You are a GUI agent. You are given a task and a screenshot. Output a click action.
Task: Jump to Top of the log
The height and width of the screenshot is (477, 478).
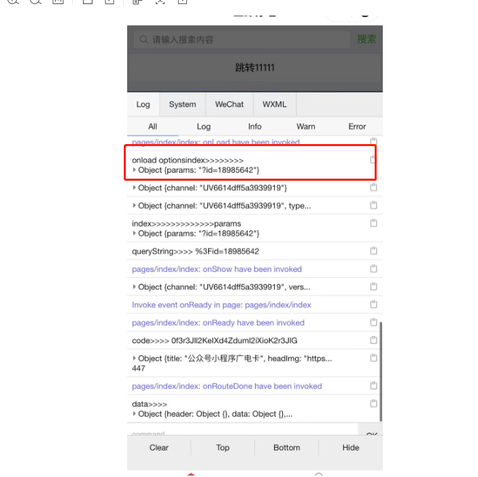pyautogui.click(x=222, y=448)
